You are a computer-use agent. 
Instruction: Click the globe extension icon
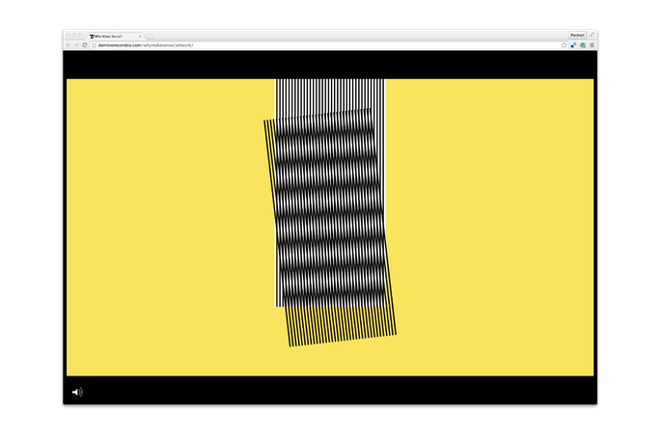click(582, 45)
